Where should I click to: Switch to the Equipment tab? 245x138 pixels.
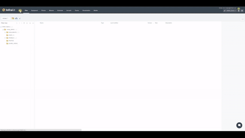pos(35,10)
